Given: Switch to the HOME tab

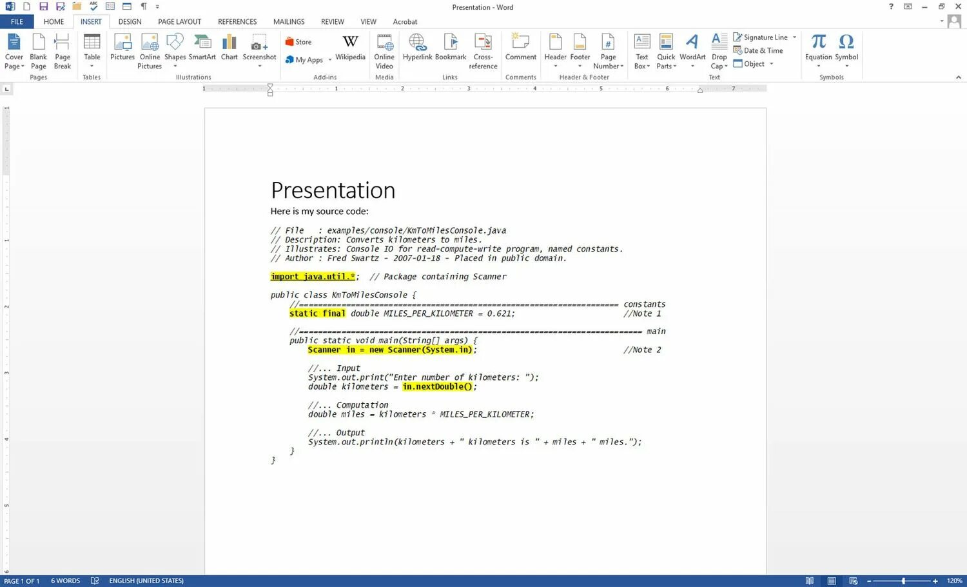Looking at the screenshot, I should (x=54, y=22).
